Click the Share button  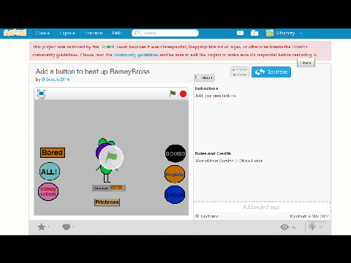306,63
